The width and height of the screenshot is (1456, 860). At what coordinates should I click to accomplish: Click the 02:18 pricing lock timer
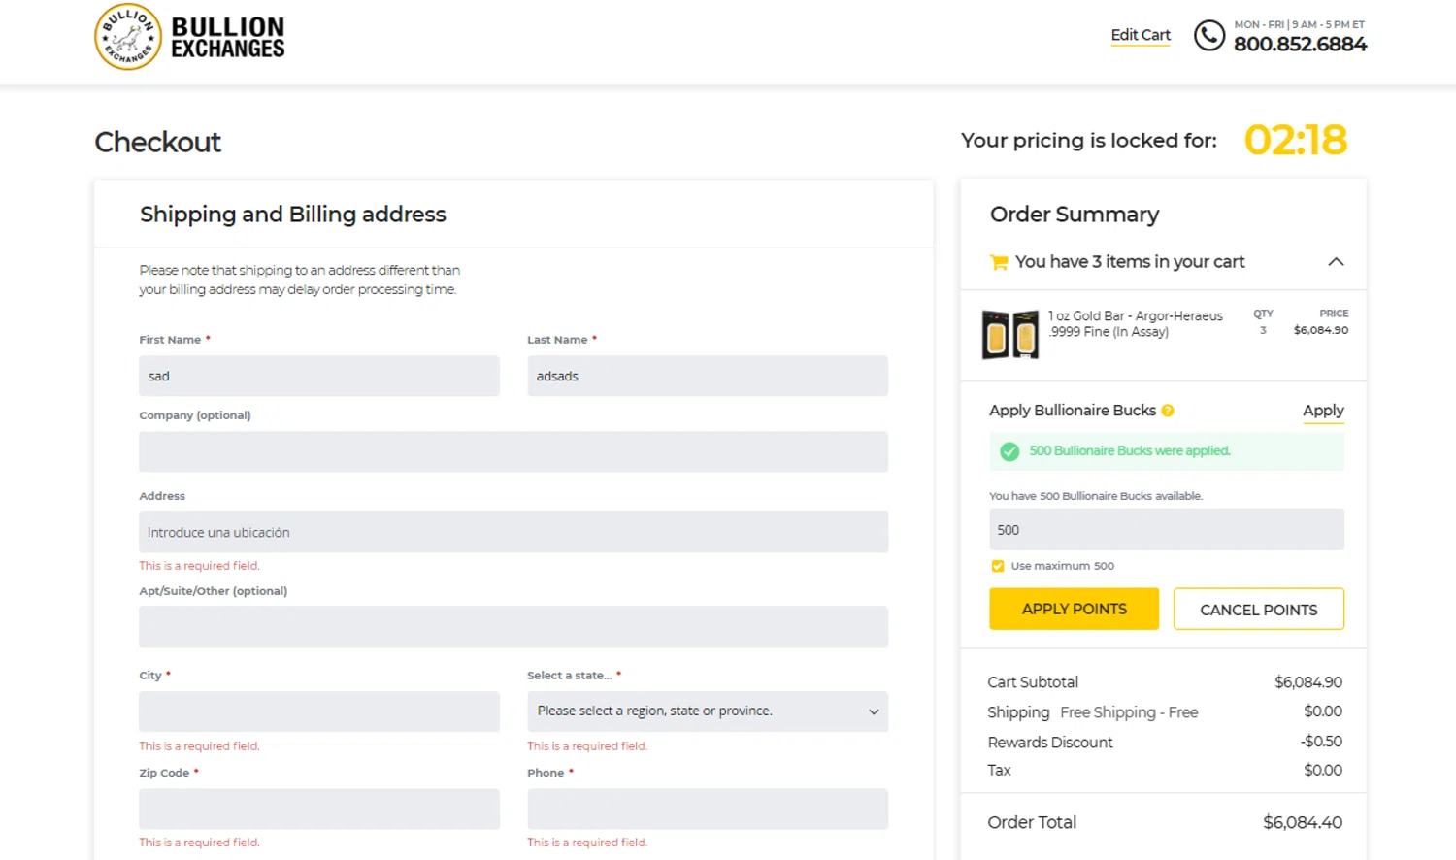1296,141
